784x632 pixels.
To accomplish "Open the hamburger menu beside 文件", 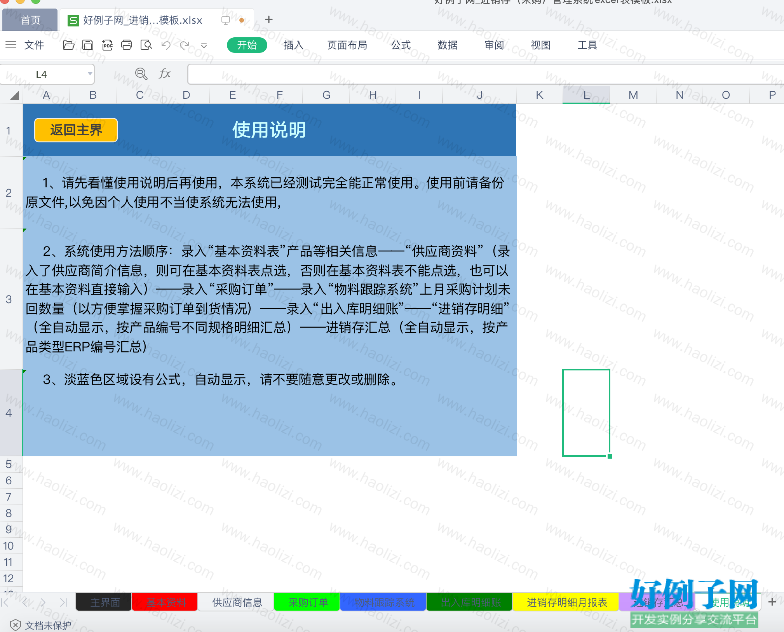I will point(11,45).
